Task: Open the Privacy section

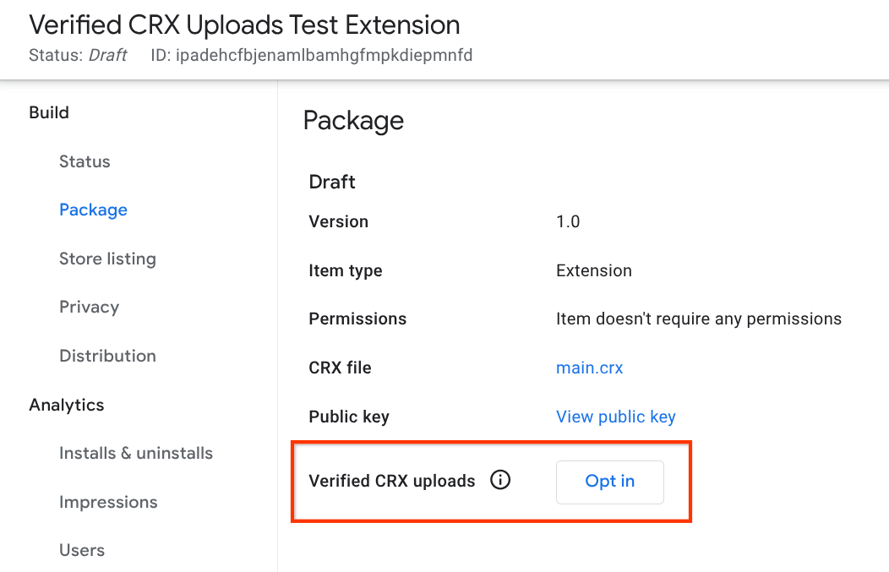Action: coord(89,307)
